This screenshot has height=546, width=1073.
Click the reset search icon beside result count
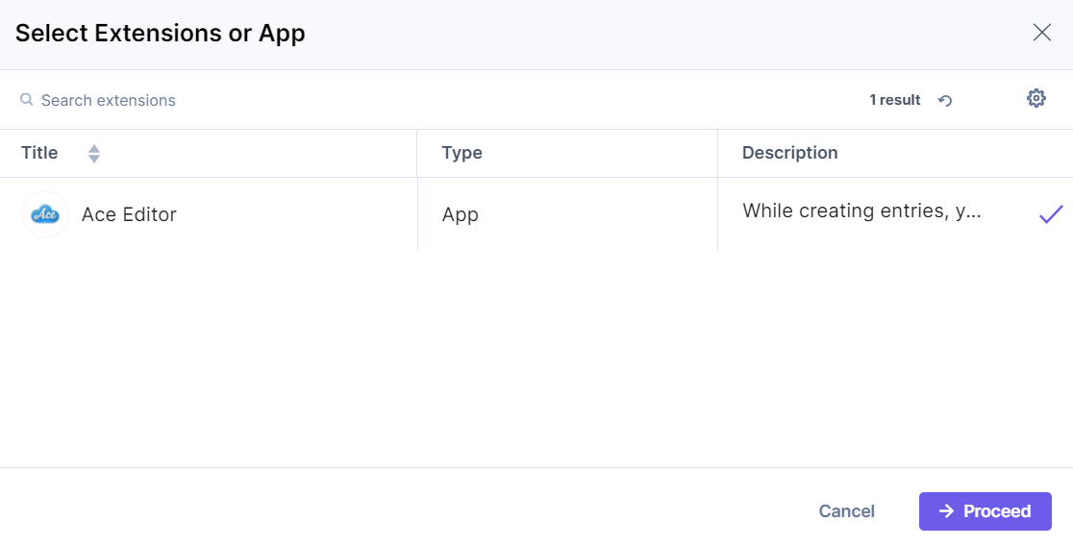[945, 100]
